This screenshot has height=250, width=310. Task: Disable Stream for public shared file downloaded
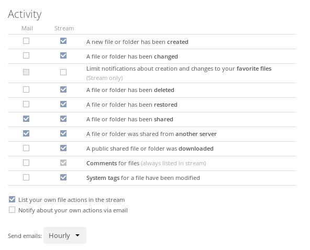click(x=63, y=148)
